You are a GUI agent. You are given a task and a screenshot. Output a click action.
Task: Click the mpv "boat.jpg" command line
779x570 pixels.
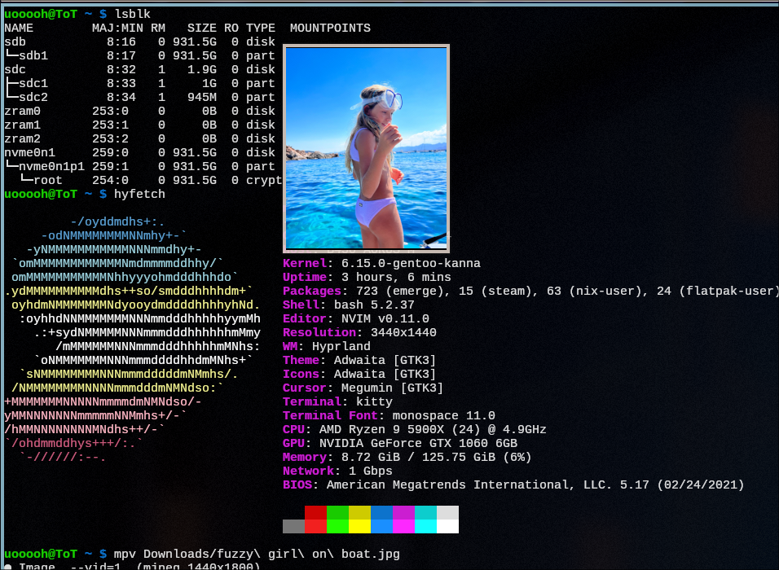(x=257, y=554)
